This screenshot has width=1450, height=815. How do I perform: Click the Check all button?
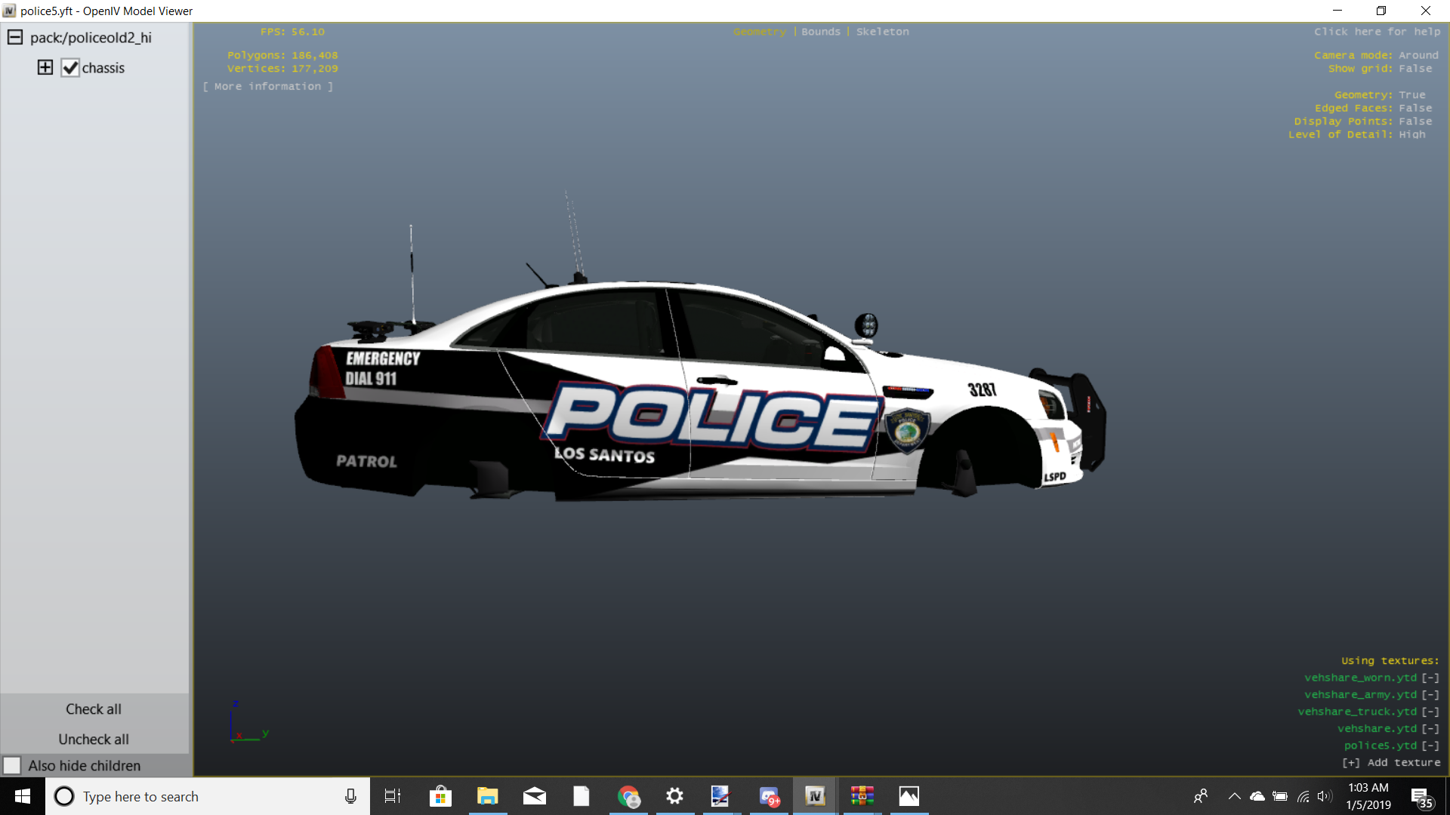click(x=94, y=709)
